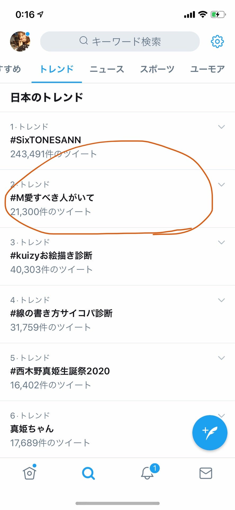Viewport: 235px width, 510px height.
Task: Open notifications bell icon
Action: pyautogui.click(x=147, y=473)
